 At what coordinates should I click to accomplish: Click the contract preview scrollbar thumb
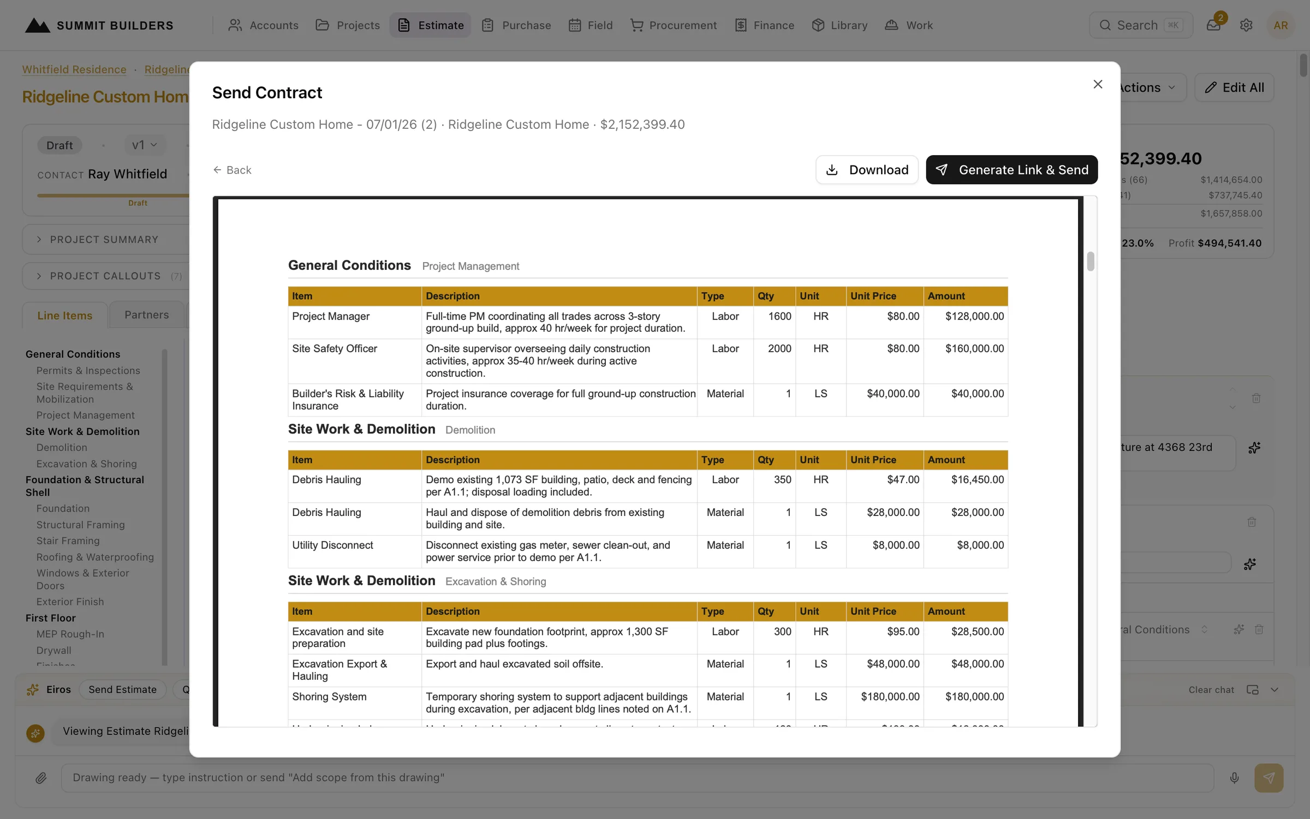[x=1090, y=261]
